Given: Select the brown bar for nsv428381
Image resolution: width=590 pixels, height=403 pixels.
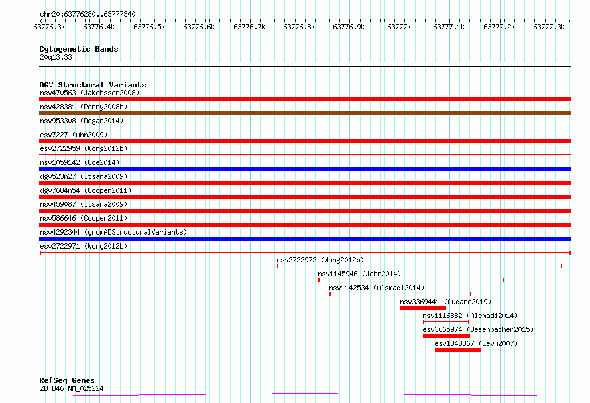Looking at the screenshot, I should pyautogui.click(x=305, y=113).
